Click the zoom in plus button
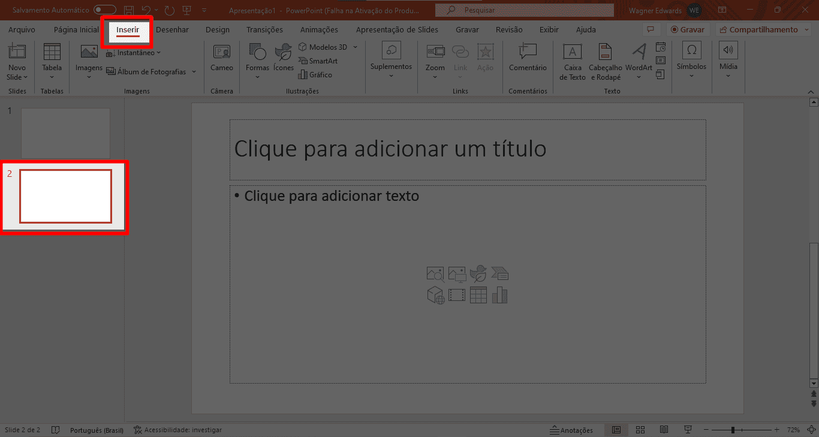Viewport: 819px width, 437px height. click(x=777, y=430)
